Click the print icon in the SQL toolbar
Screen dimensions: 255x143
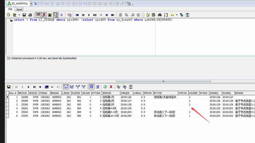pos(30,15)
